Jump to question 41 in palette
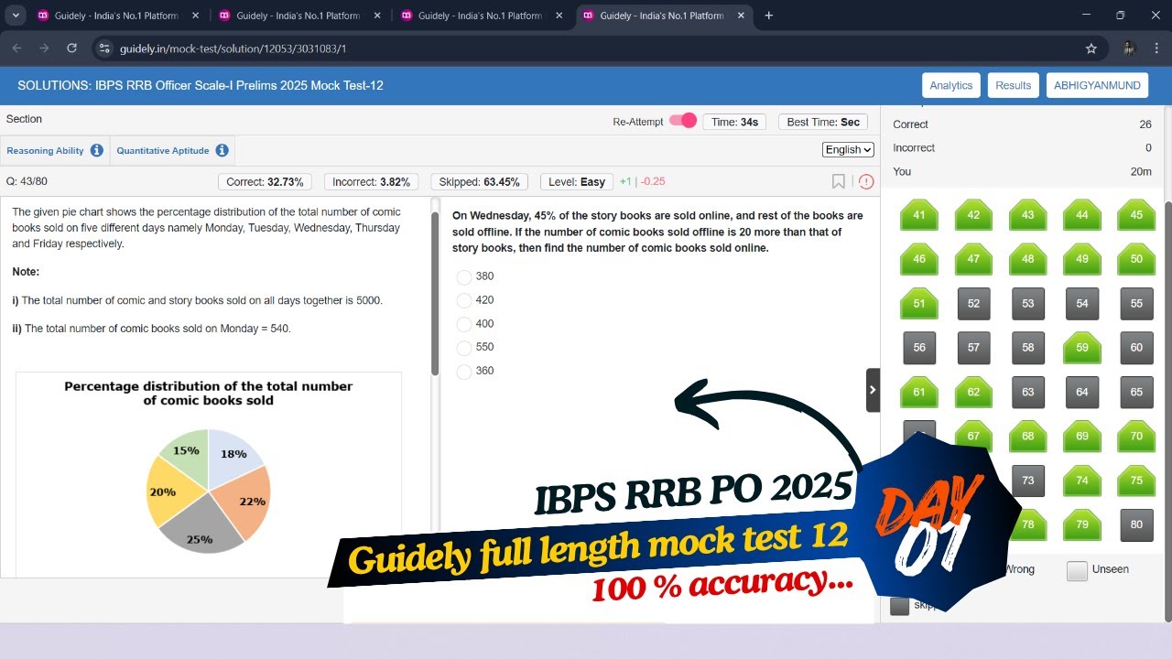1172x659 pixels. click(919, 215)
